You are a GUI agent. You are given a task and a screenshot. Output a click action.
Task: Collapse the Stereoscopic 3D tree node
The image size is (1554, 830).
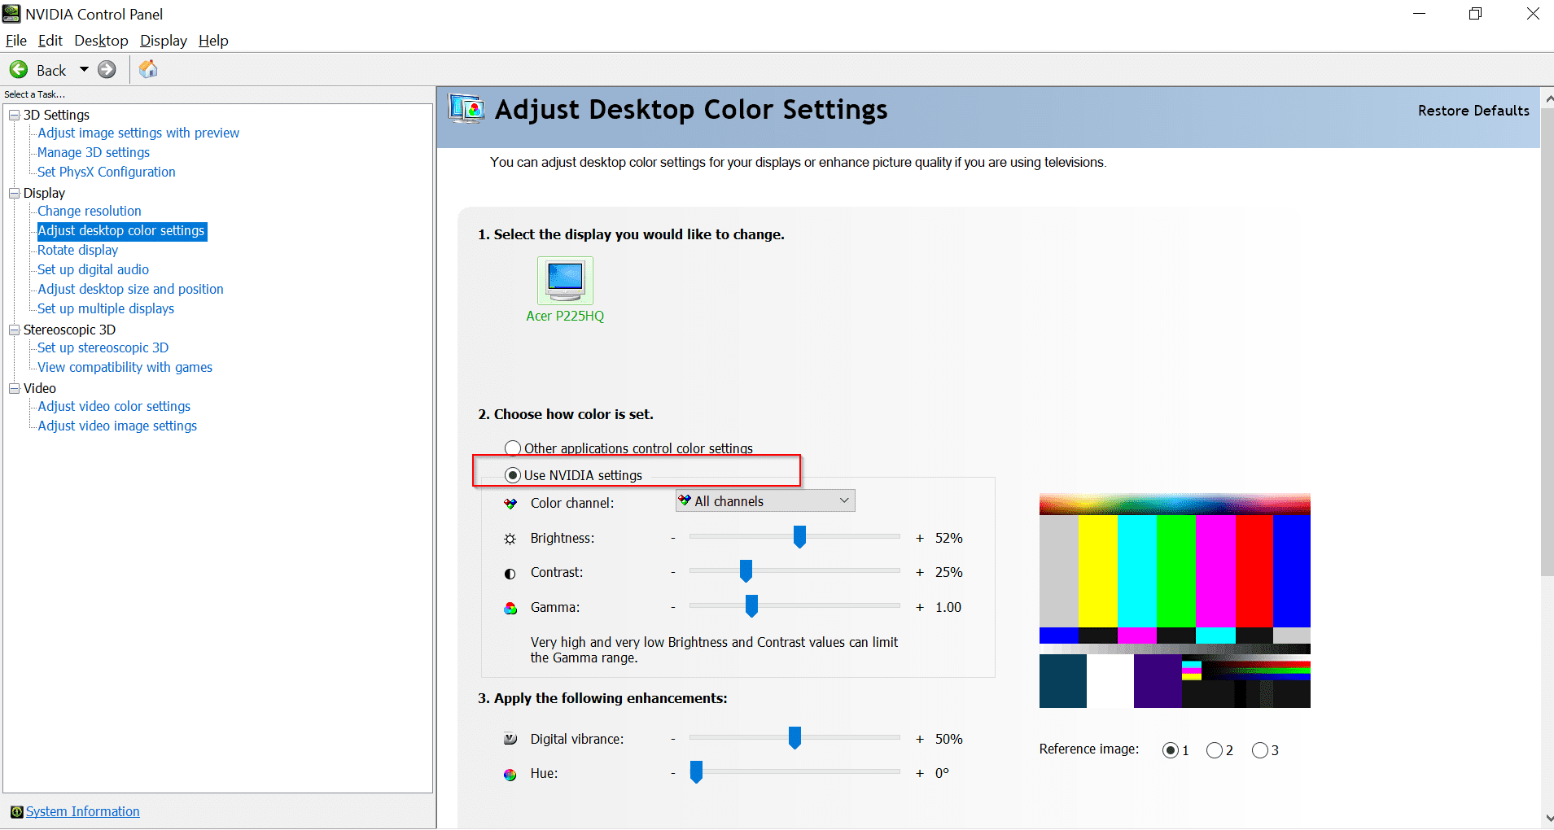[14, 330]
